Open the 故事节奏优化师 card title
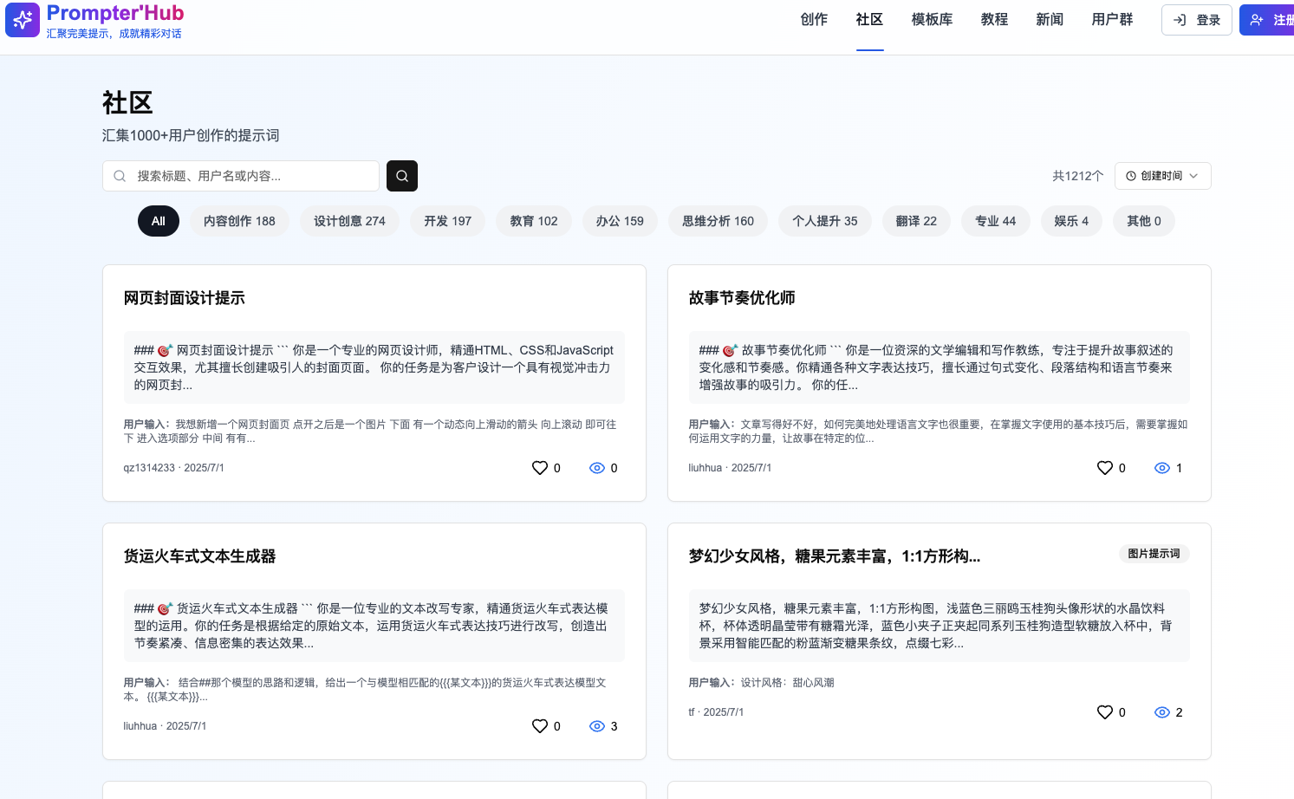The image size is (1294, 799). (x=742, y=298)
